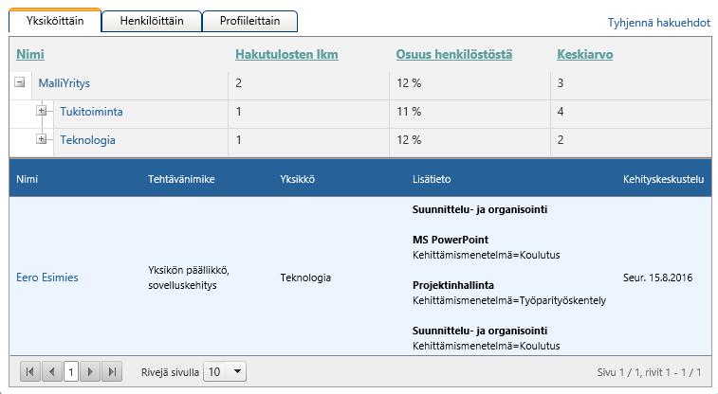
Task: Select the Yksiköittäin tab
Action: (55, 21)
